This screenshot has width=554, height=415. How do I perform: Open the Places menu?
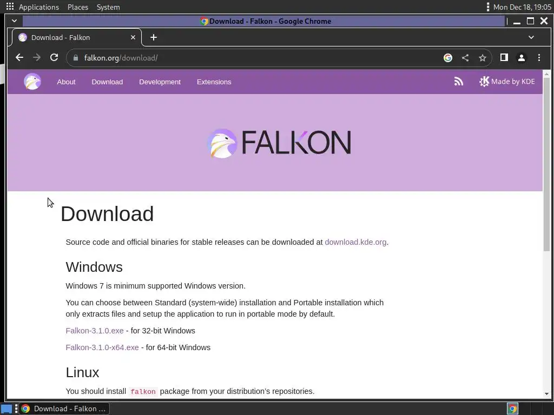[78, 7]
